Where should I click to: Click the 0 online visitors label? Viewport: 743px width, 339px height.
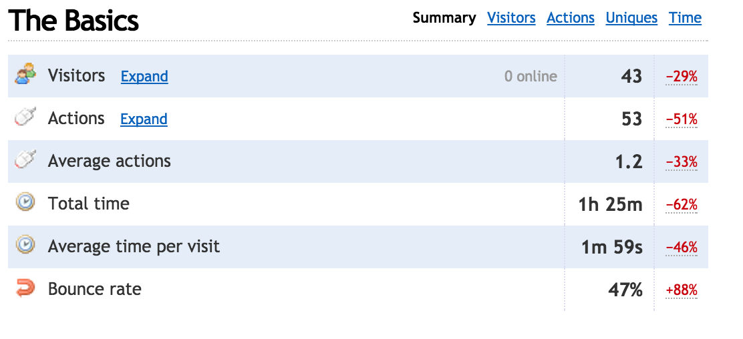click(531, 76)
